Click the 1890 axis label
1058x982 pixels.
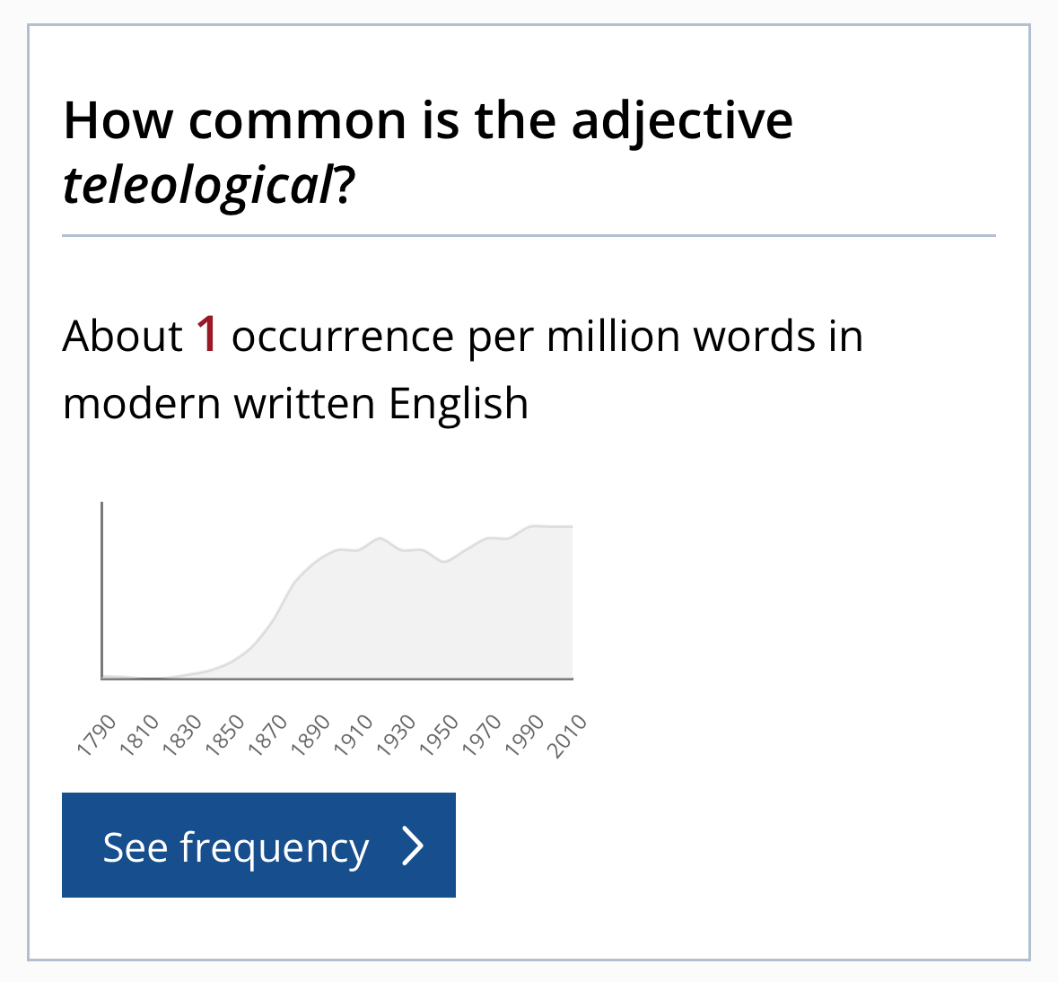[311, 735]
